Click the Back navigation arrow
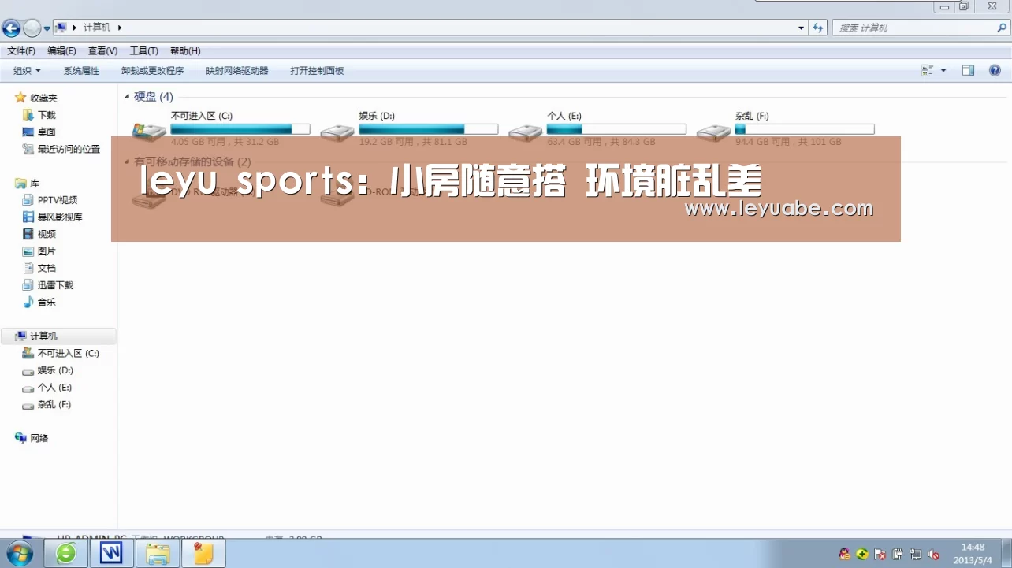This screenshot has width=1012, height=568. click(x=11, y=29)
